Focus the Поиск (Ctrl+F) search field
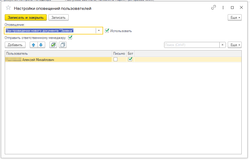250x162 pixels. coord(192,45)
